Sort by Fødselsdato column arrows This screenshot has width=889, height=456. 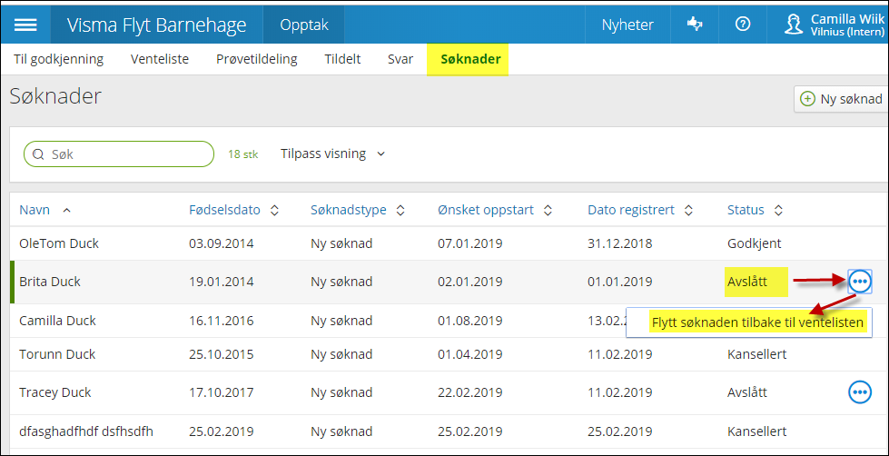point(274,211)
